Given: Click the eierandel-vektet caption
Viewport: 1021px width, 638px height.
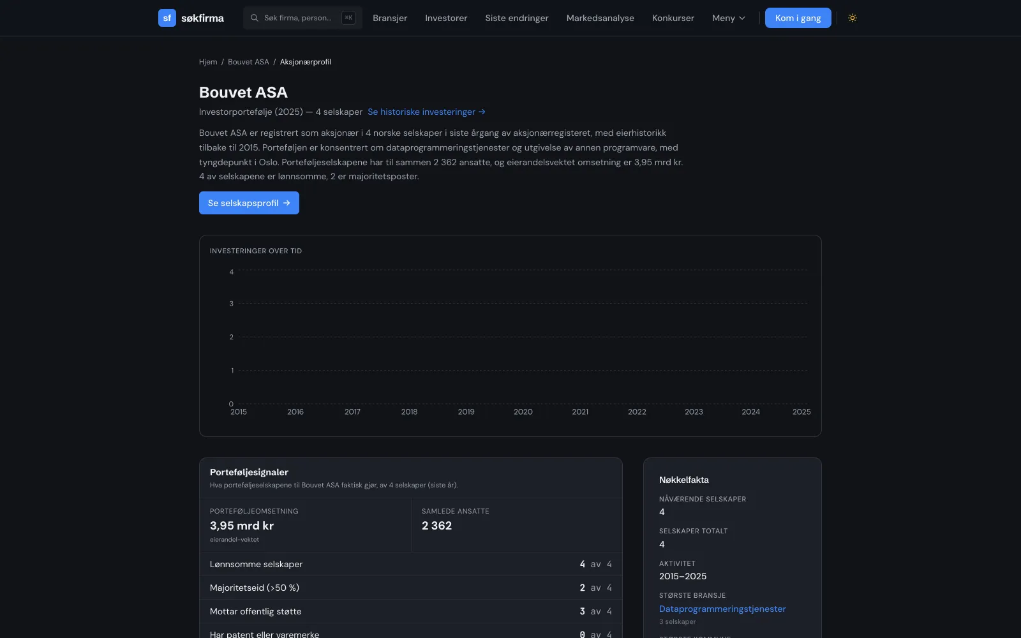Looking at the screenshot, I should click(234, 540).
